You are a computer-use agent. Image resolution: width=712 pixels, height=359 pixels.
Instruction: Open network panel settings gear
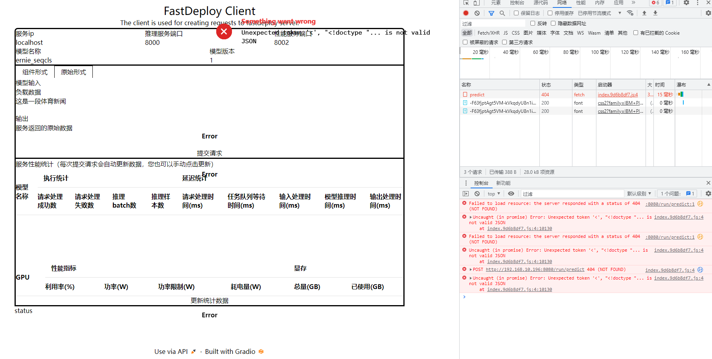(708, 13)
